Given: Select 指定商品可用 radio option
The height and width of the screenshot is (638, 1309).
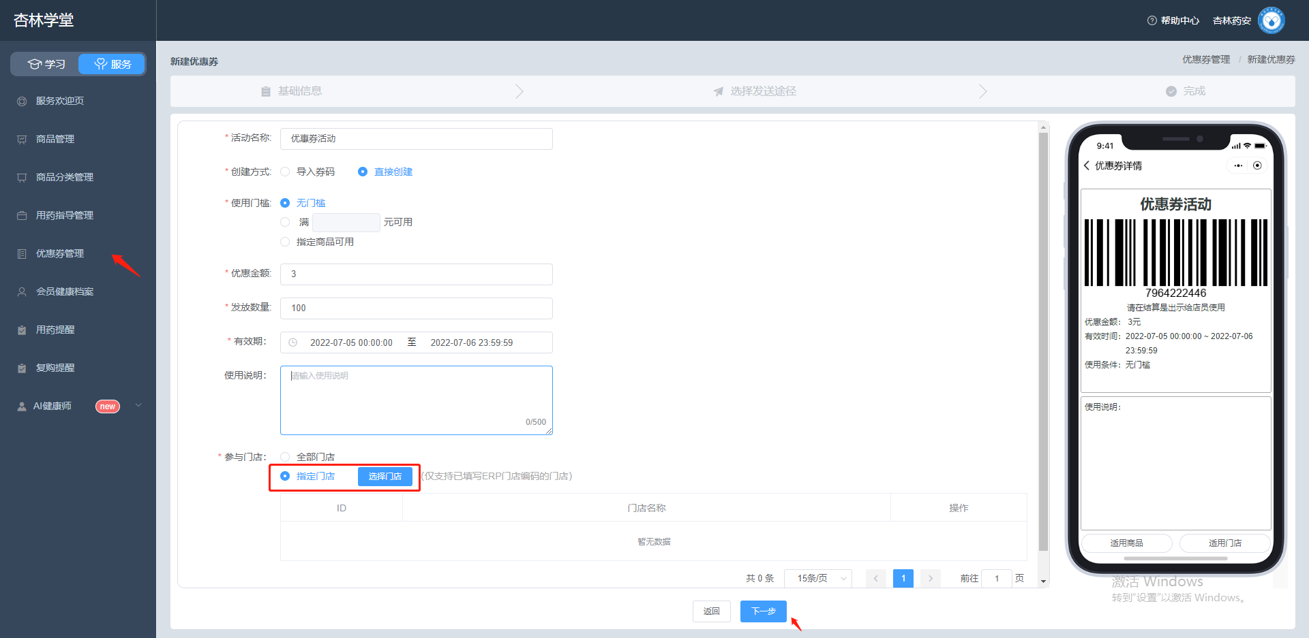Looking at the screenshot, I should [285, 242].
